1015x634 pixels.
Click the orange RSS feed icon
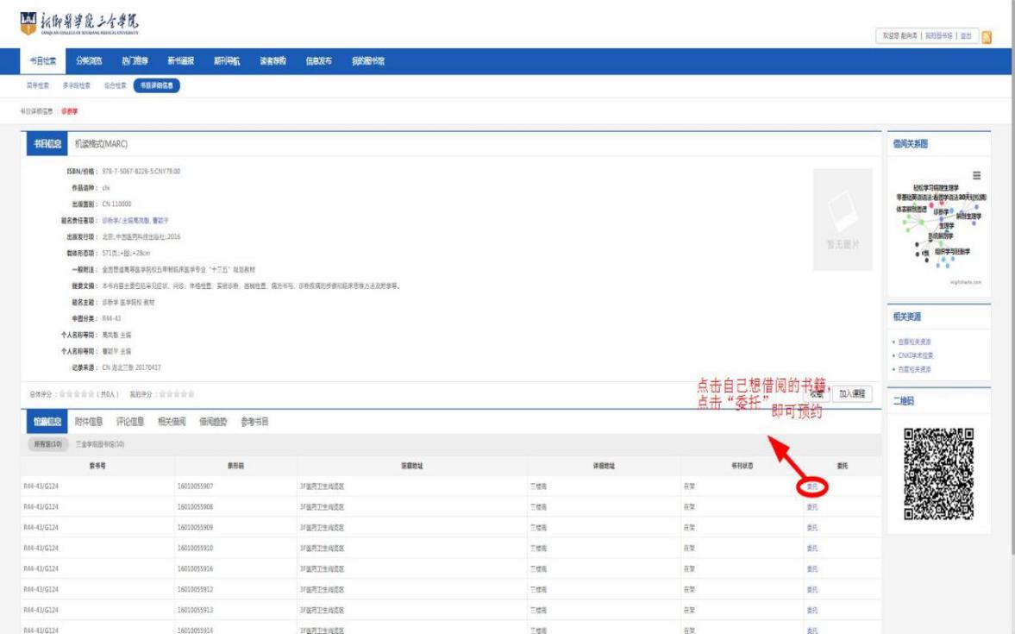(x=986, y=36)
